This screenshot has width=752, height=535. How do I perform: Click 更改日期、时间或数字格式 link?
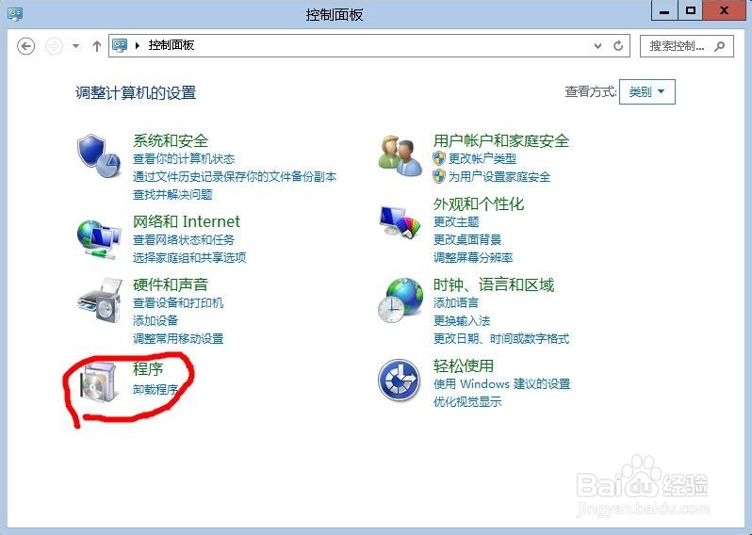pyautogui.click(x=501, y=338)
